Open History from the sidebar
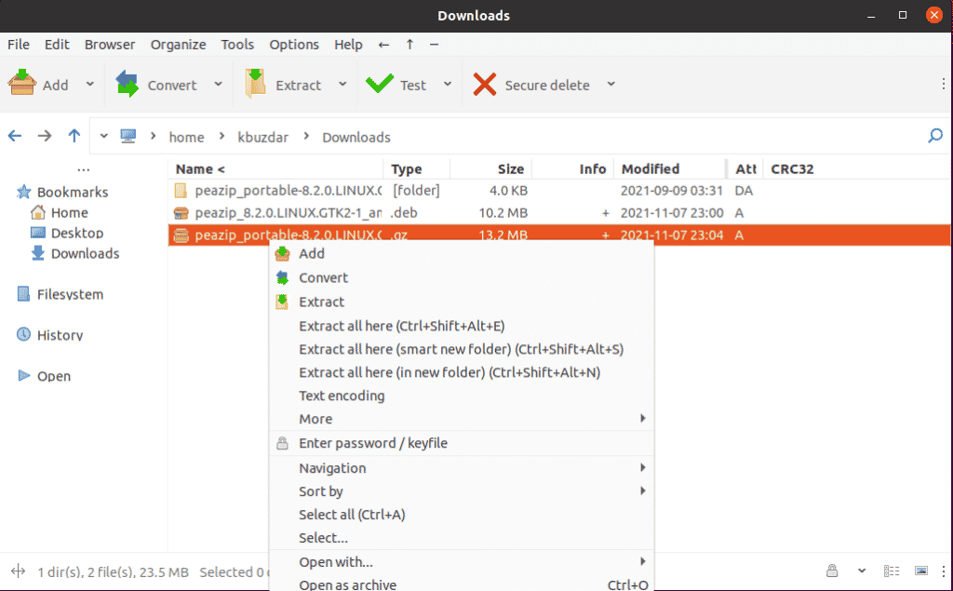The height and width of the screenshot is (591, 953). 58,334
